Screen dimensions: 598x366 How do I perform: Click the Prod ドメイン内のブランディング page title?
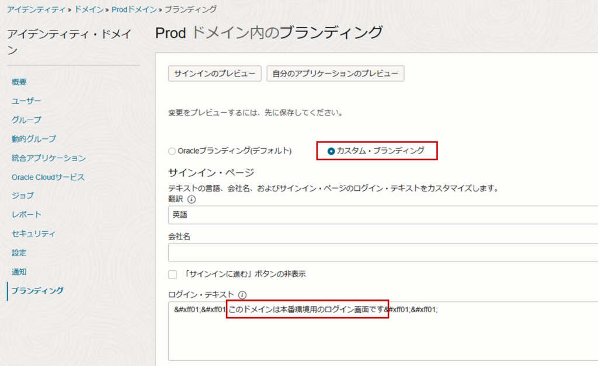[x=269, y=33]
